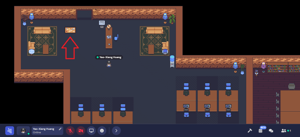The height and width of the screenshot is (137, 300).
Task: Click the avatar thumbnail in bottom bar
Action: (x=23, y=131)
